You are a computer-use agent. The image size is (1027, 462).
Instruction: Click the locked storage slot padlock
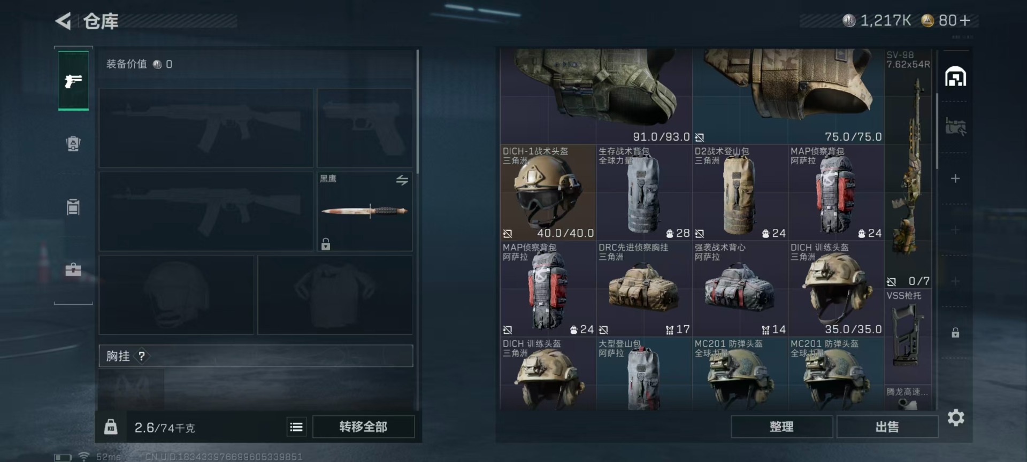955,333
